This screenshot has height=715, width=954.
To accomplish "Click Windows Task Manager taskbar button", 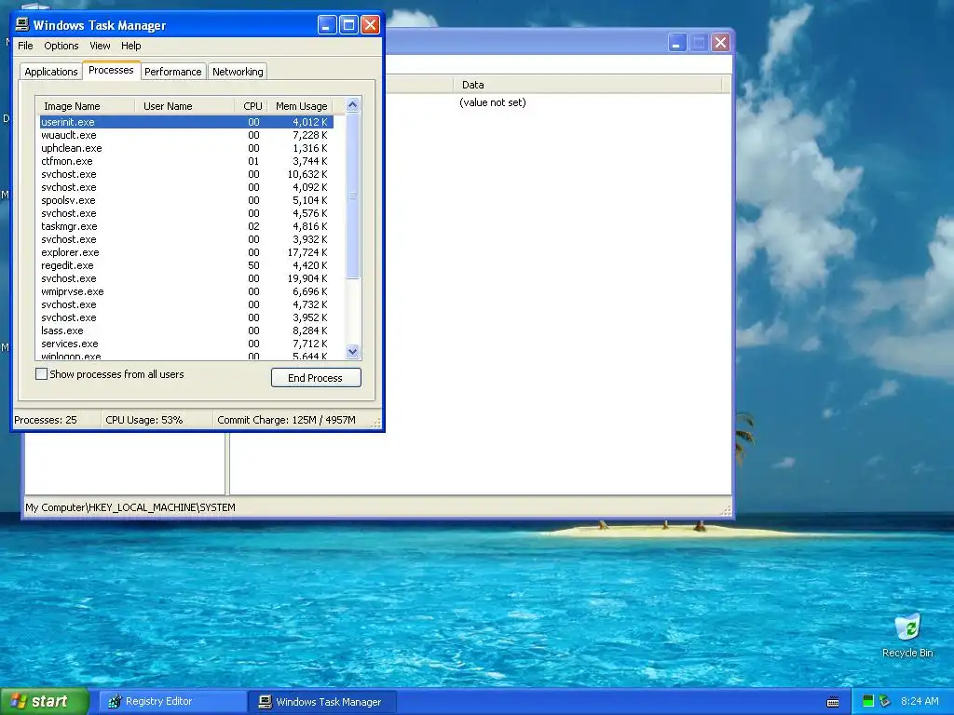I will (x=322, y=702).
